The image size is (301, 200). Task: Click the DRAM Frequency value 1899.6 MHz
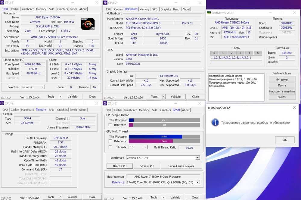click(x=61, y=138)
